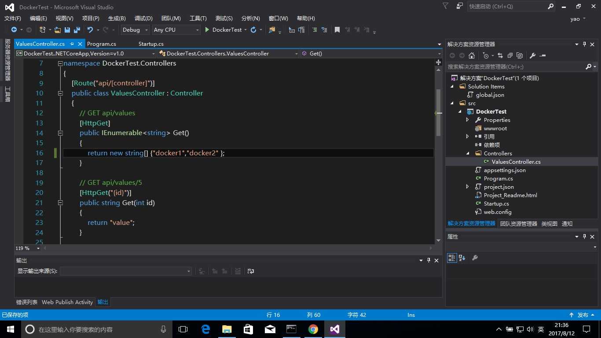Open the 调试(D) debug menu

click(143, 18)
